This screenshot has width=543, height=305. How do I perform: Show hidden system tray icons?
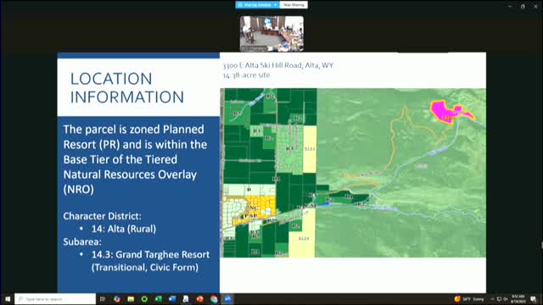(492, 299)
